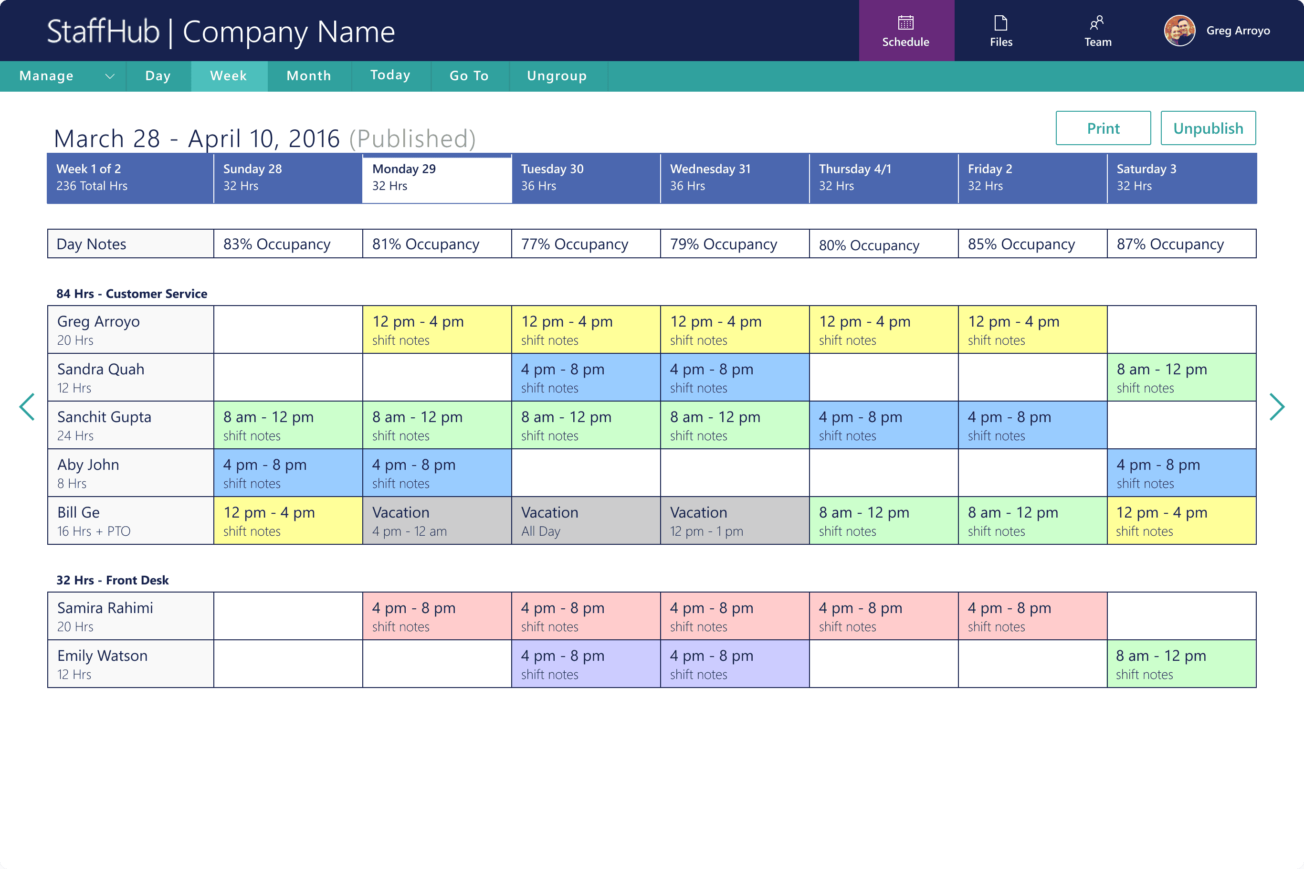Image resolution: width=1304 pixels, height=869 pixels.
Task: Select the Tuesday 30 column header
Action: pos(586,179)
